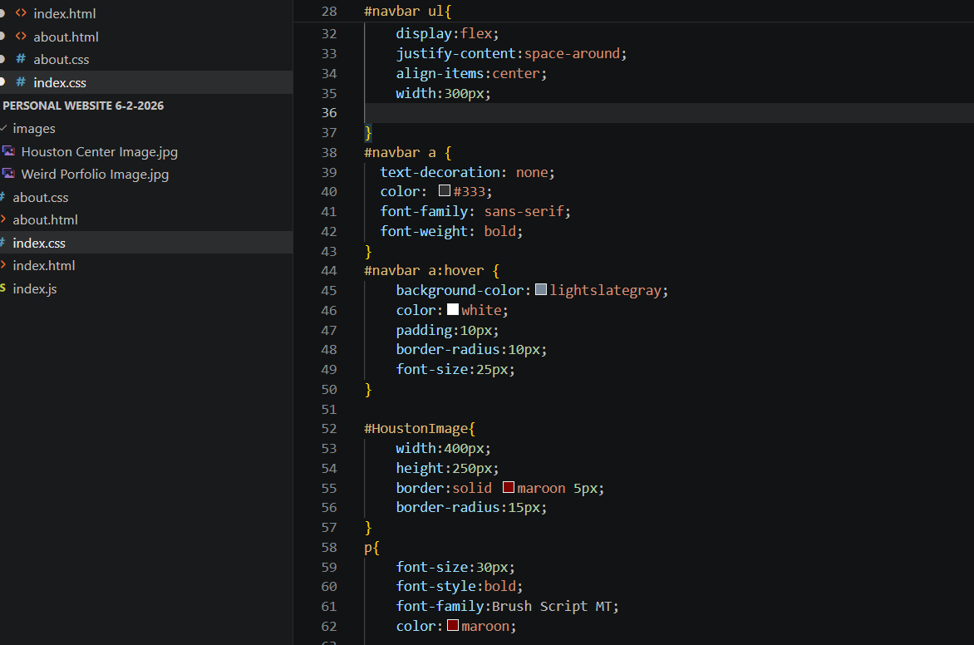The height and width of the screenshot is (645, 974).
Task: Click '#navbar a {' selector on line 38
Action: (408, 153)
